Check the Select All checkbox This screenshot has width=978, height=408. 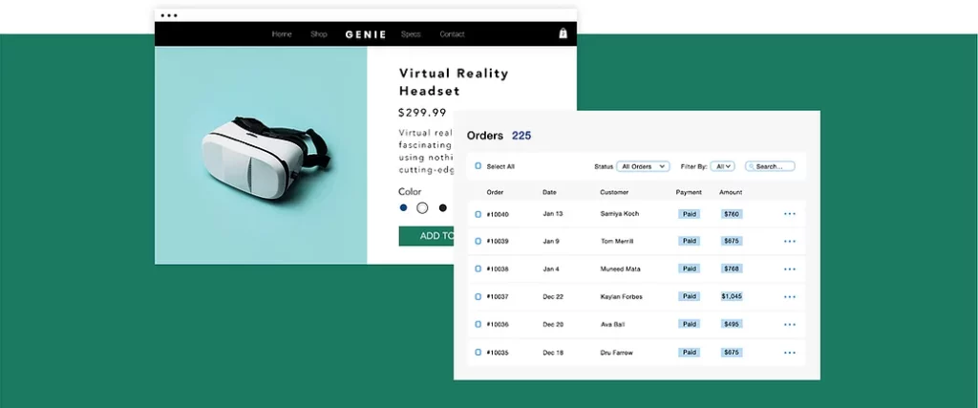coord(478,166)
